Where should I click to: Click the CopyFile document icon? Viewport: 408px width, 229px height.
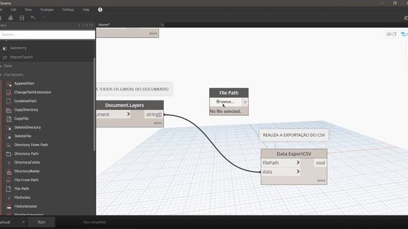coord(9,119)
